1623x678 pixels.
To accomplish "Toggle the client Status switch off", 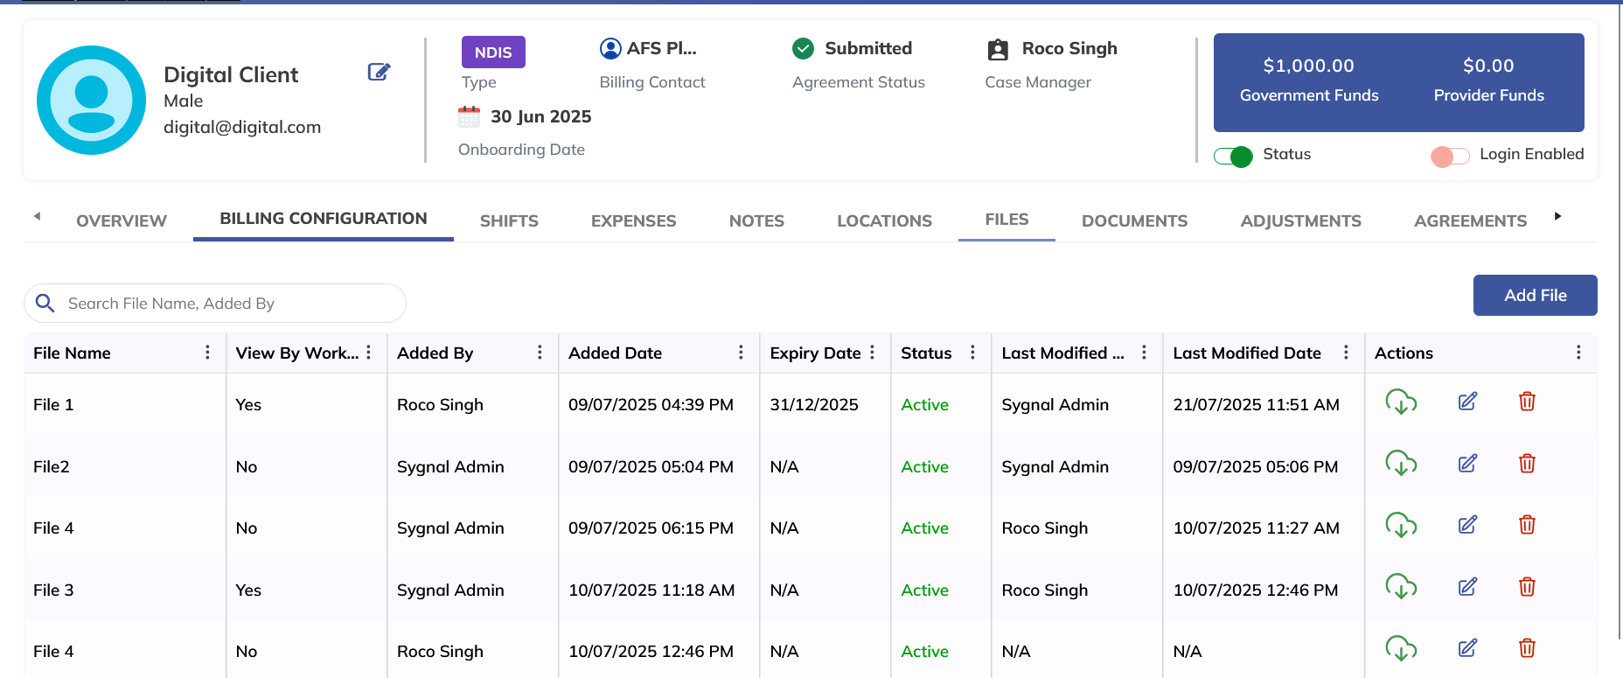I will tap(1233, 157).
